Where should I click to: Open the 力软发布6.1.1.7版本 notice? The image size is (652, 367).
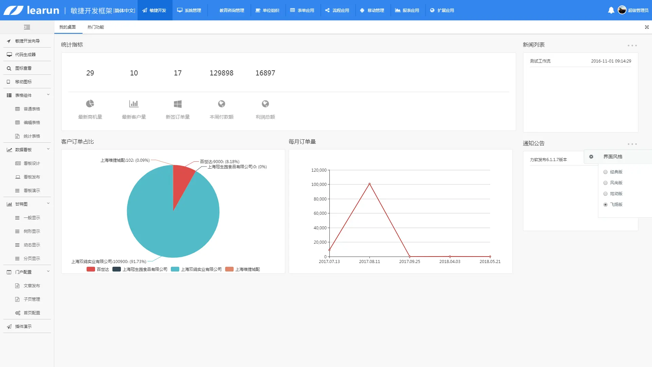tap(548, 160)
